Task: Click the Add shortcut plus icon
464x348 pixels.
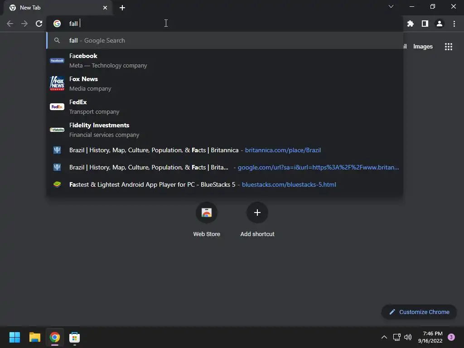Action: 257,213
